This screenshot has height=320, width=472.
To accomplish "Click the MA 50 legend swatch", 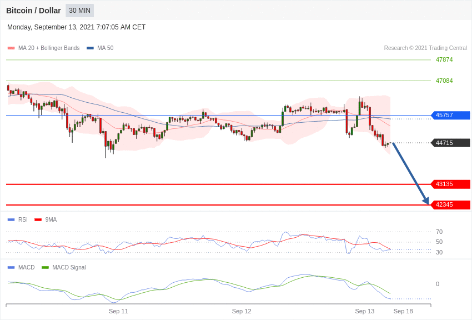I will click(x=90, y=48).
